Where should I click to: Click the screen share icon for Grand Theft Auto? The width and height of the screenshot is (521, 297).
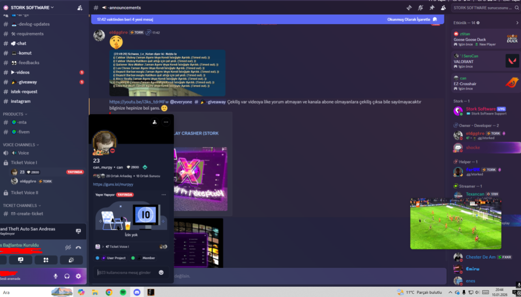pyautogui.click(x=78, y=231)
